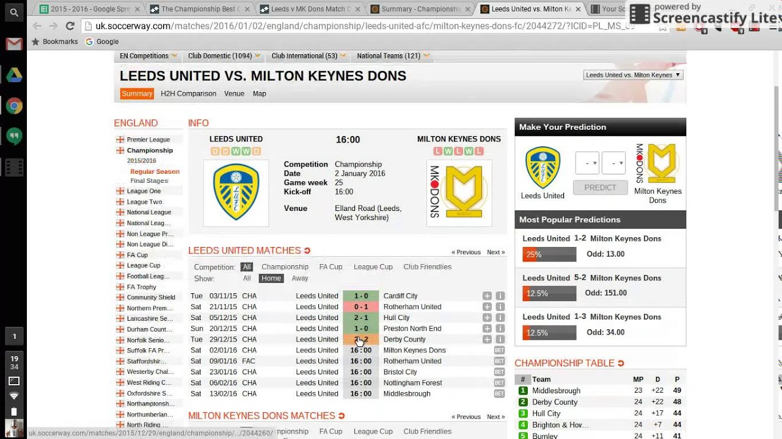Click BET icon for Milton Keynes Dons fixture
The image size is (782, 439).
499,351
